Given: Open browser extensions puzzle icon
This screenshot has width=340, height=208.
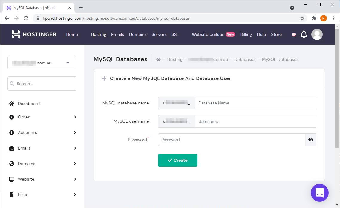Looking at the screenshot, I should (314, 18).
